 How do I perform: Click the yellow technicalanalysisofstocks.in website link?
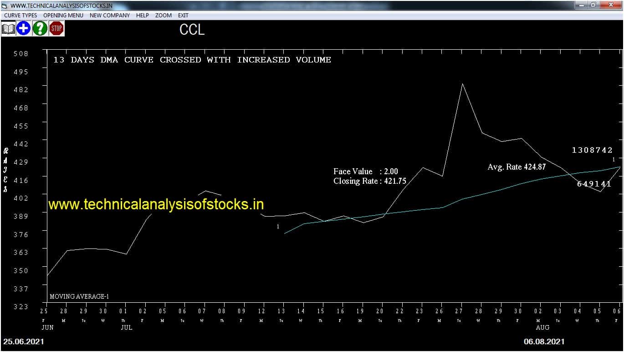156,204
